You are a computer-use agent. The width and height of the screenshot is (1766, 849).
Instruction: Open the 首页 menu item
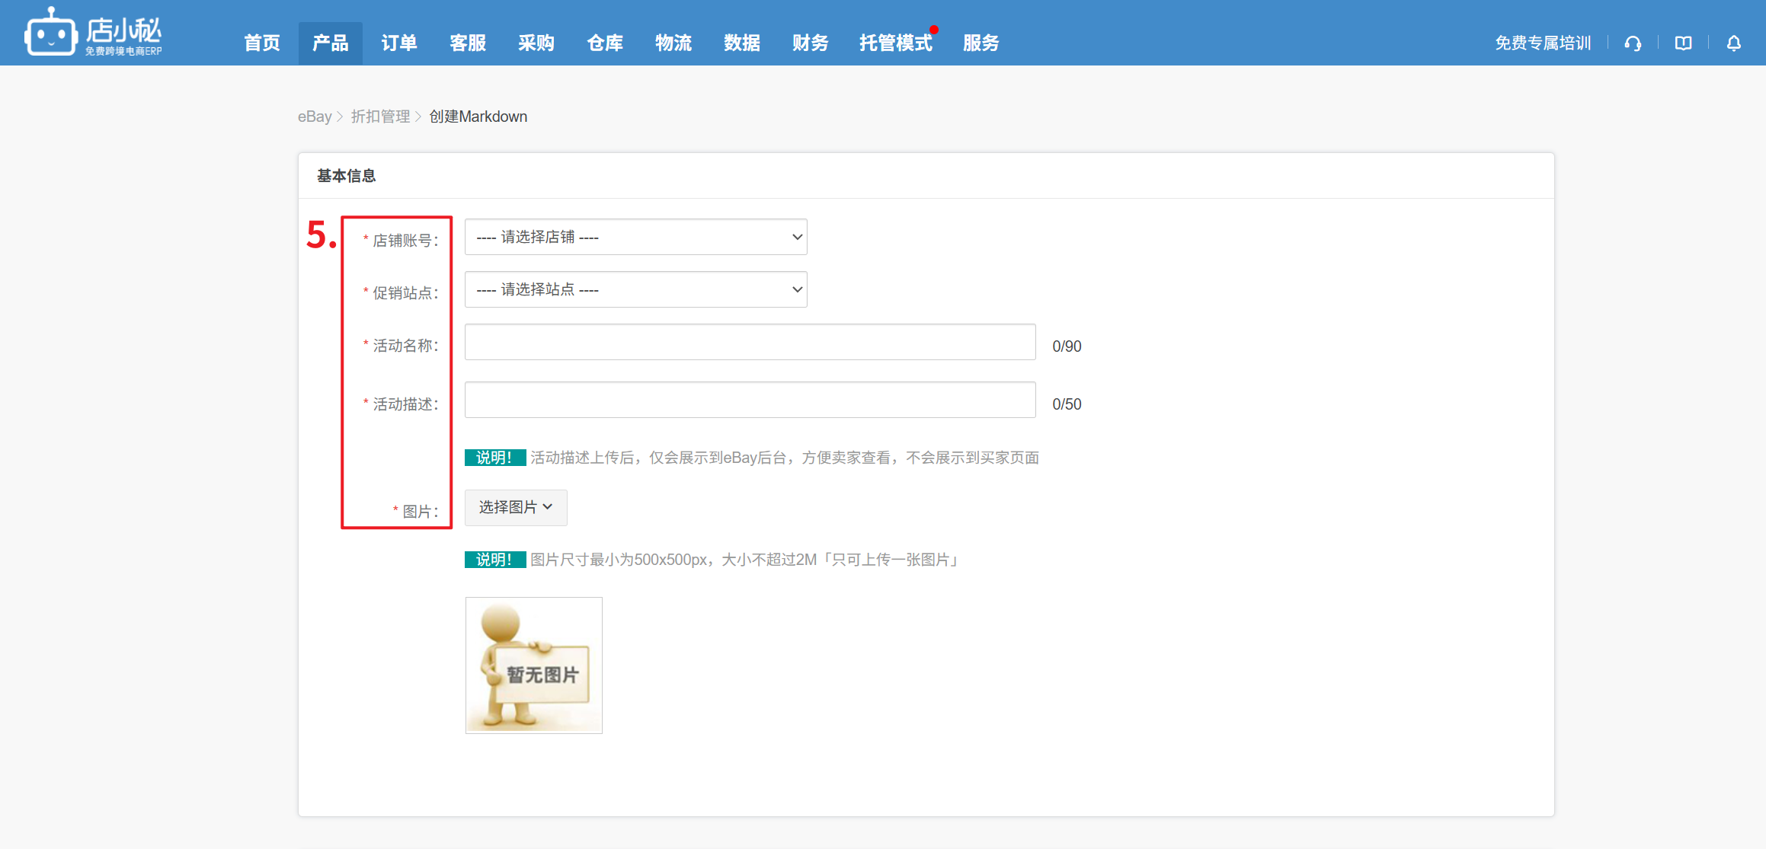click(262, 43)
